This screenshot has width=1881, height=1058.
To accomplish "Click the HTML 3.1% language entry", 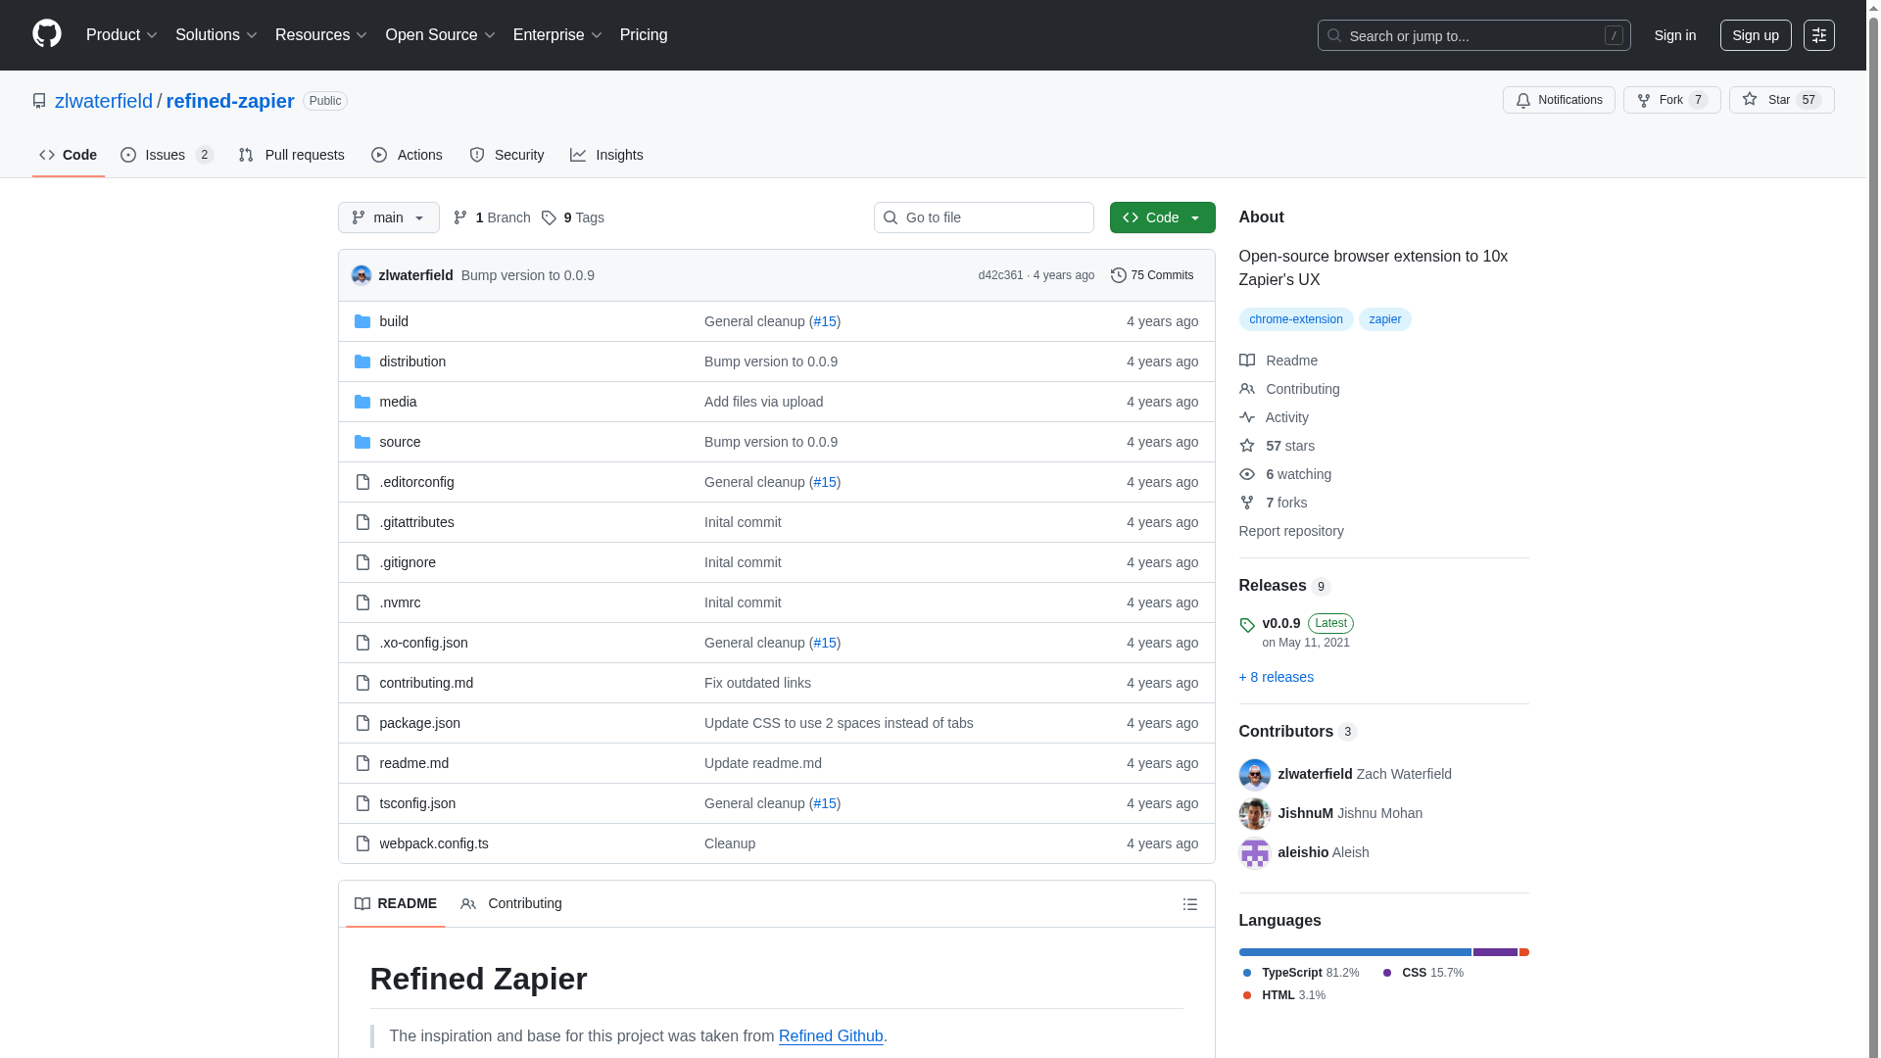I will pyautogui.click(x=1284, y=995).
